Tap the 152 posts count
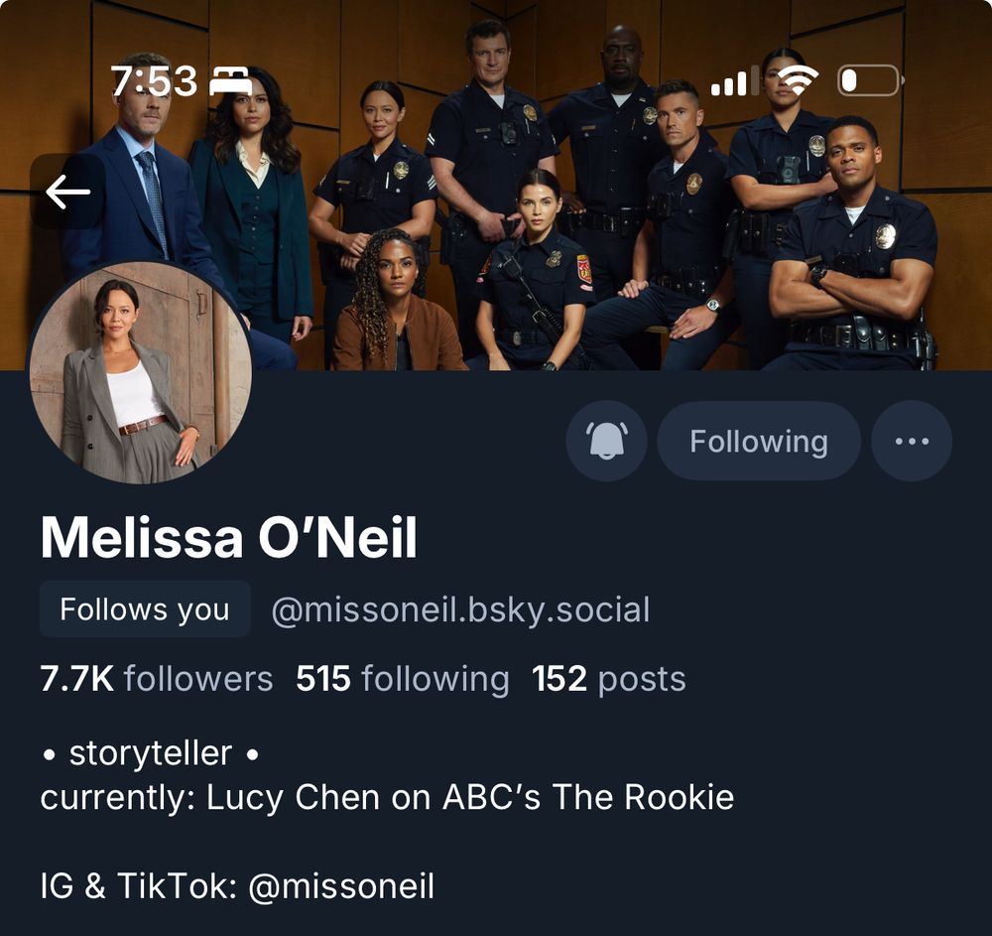 click(x=609, y=678)
